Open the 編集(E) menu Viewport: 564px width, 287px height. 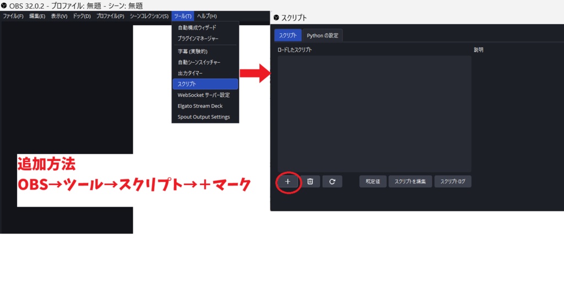(37, 16)
